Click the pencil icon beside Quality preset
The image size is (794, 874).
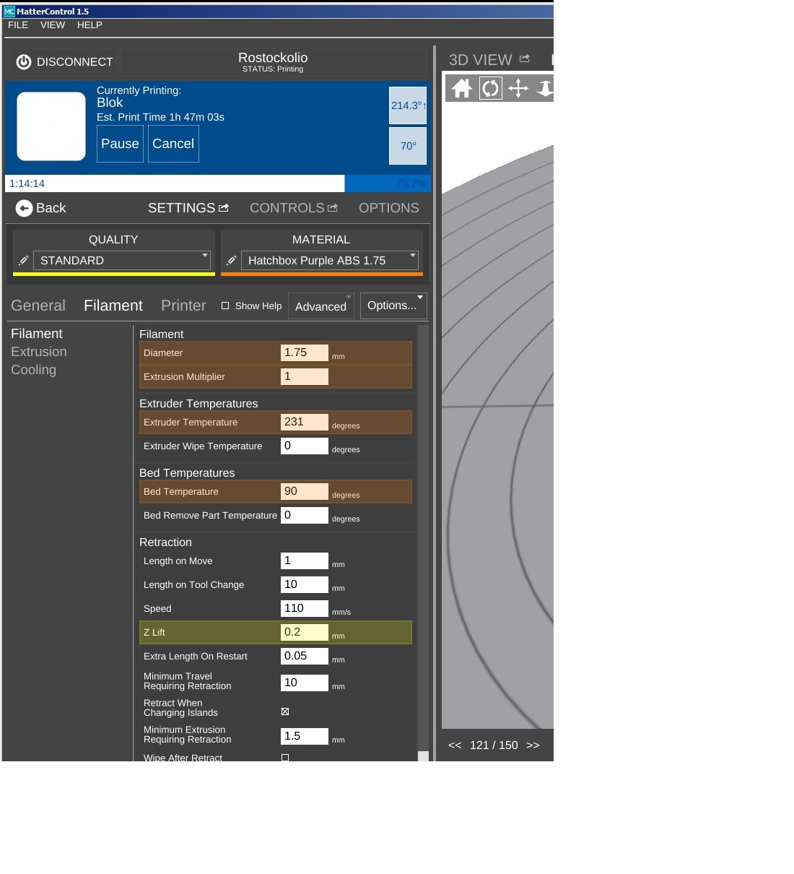pos(23,261)
